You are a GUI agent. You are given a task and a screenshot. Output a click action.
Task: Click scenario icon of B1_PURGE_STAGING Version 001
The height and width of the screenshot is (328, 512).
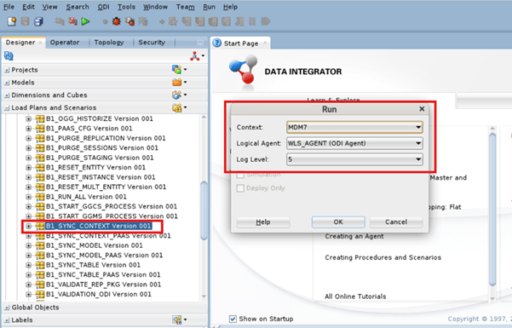(40, 158)
